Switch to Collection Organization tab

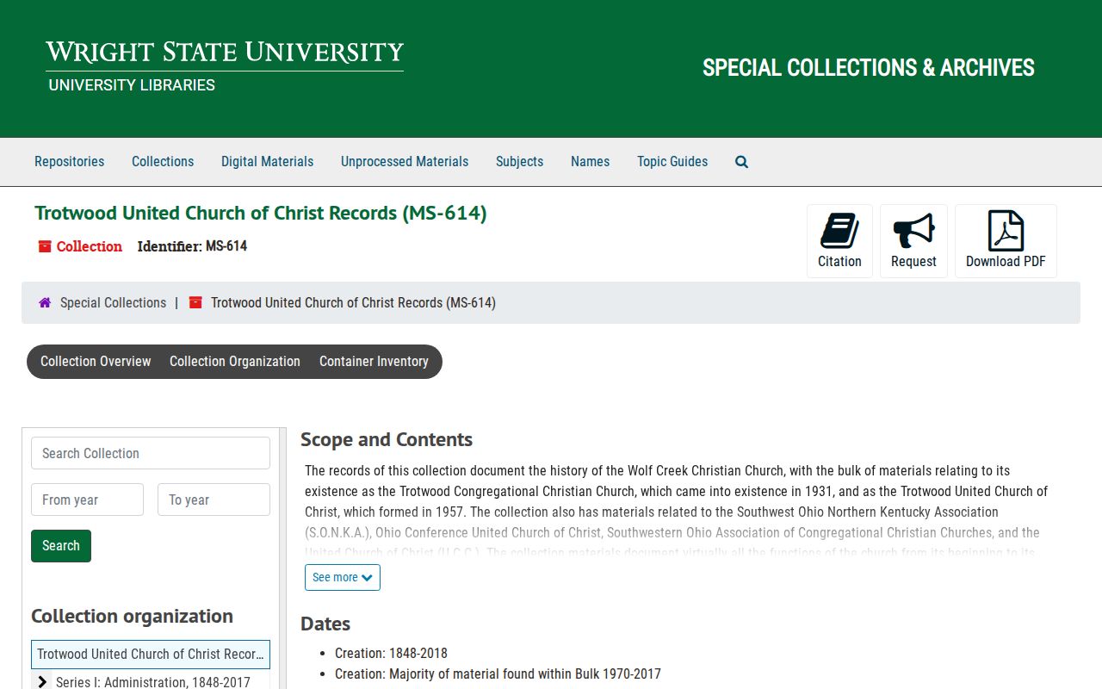pos(235,362)
